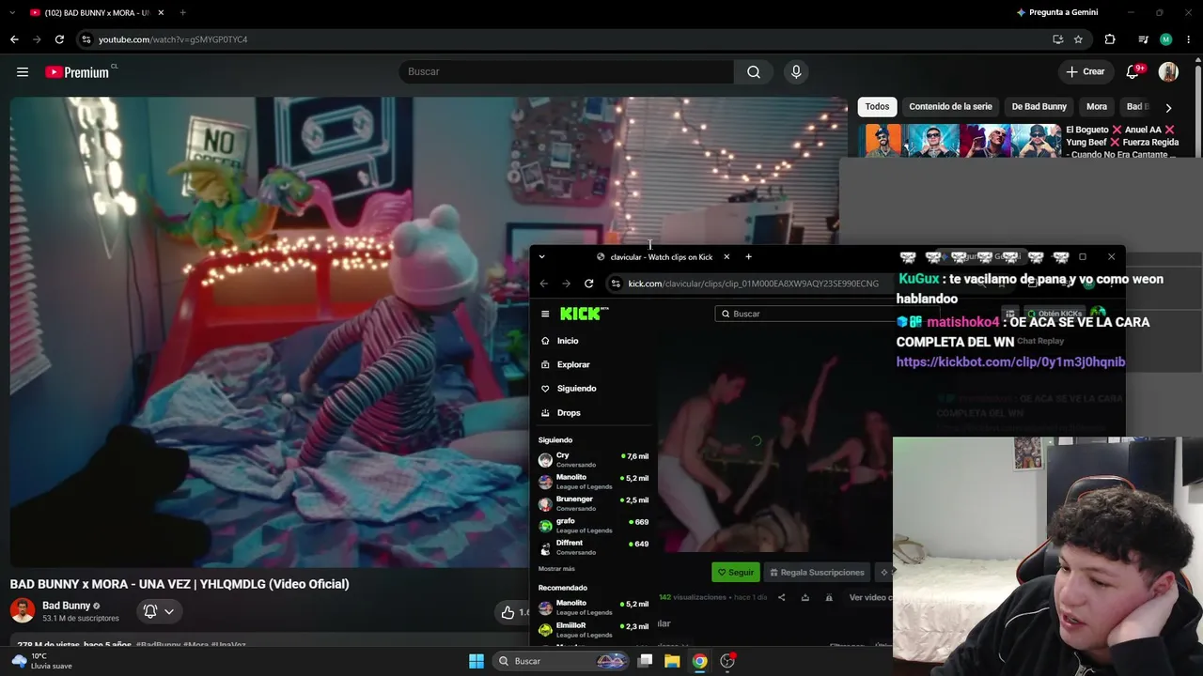Go back in the Kick browser window
The image size is (1203, 676).
(x=543, y=284)
